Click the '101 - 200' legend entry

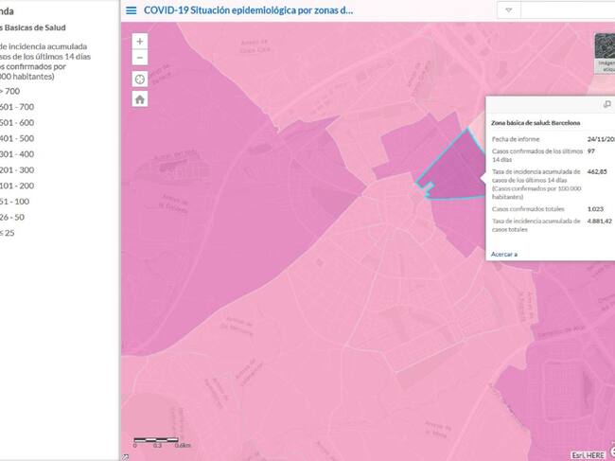(17, 186)
